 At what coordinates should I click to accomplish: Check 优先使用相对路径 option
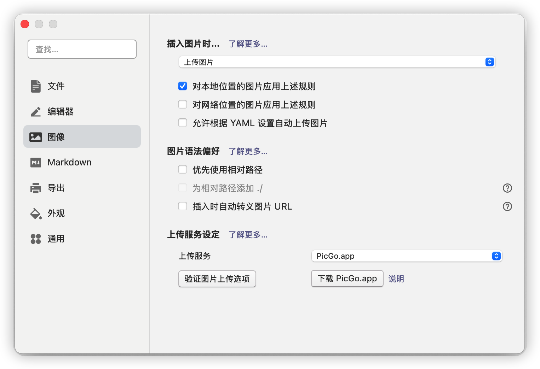point(183,169)
